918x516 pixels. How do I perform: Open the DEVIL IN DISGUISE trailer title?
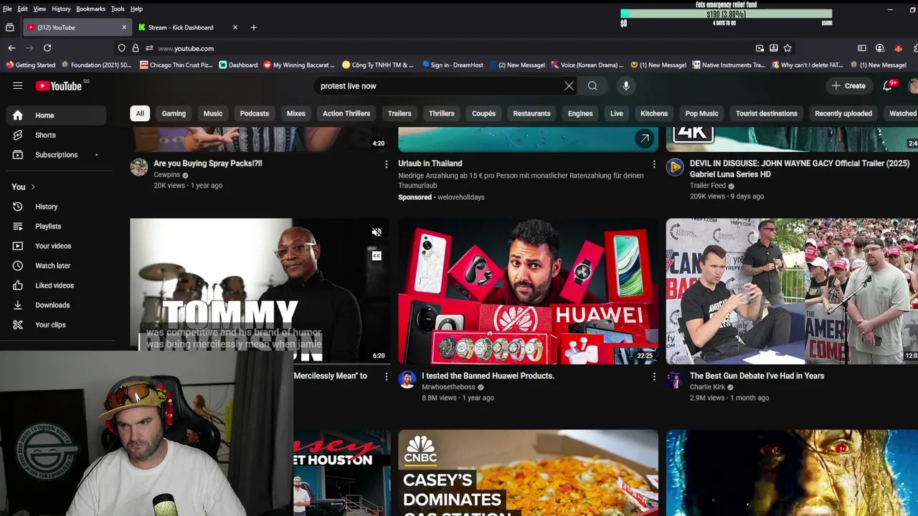tap(799, 168)
